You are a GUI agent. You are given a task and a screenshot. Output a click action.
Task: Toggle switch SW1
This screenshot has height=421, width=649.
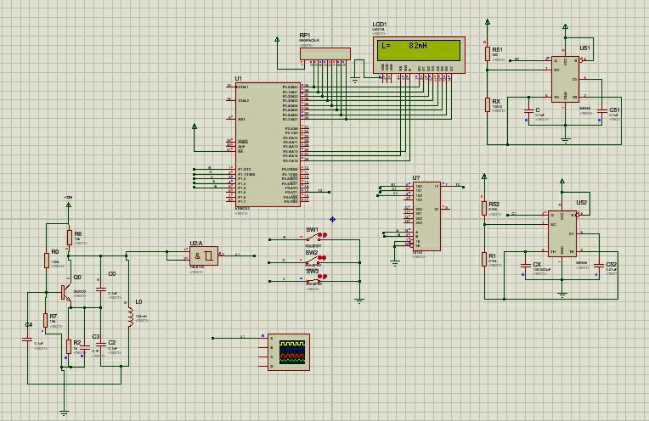[313, 238]
